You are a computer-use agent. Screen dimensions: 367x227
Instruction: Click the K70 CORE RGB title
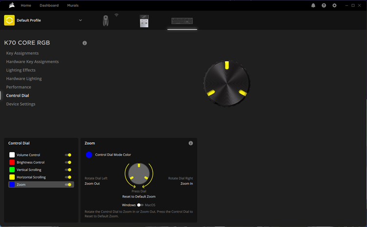[x=27, y=43]
